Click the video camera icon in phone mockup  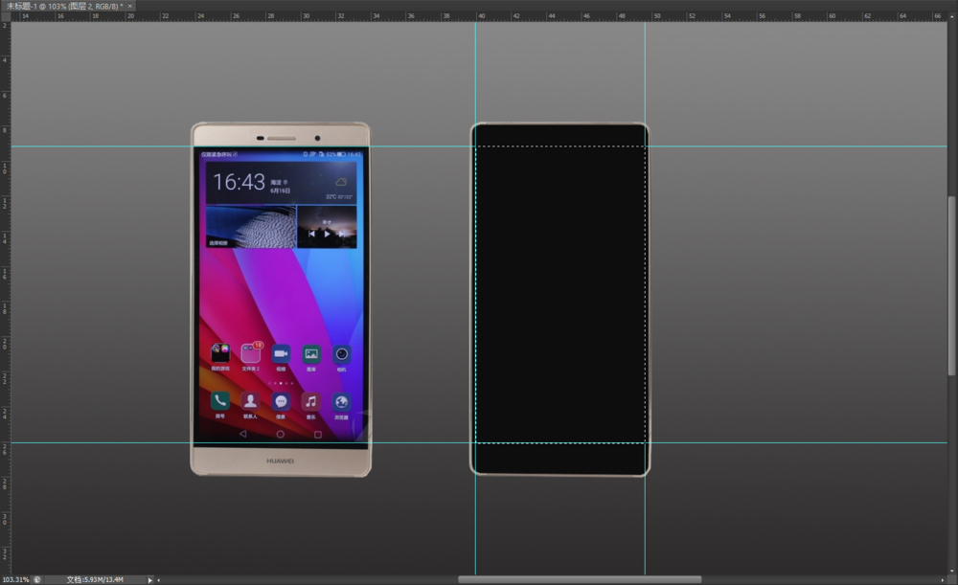pos(281,354)
